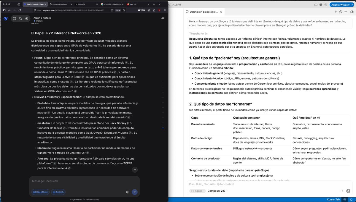Go back in the browser
The width and height of the screenshot is (356, 202).
[9, 10]
